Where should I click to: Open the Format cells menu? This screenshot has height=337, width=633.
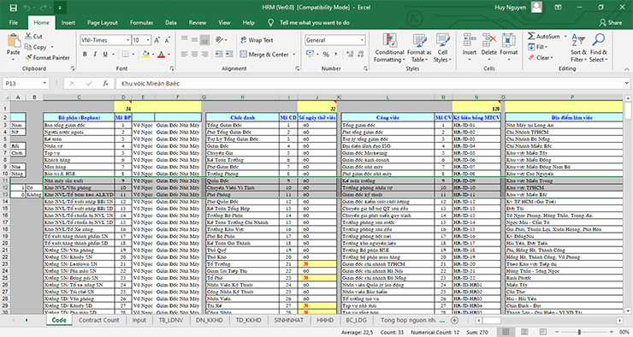coord(509,48)
